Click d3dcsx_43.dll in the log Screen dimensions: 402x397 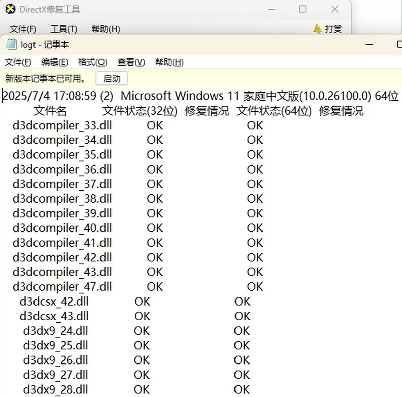click(x=54, y=316)
